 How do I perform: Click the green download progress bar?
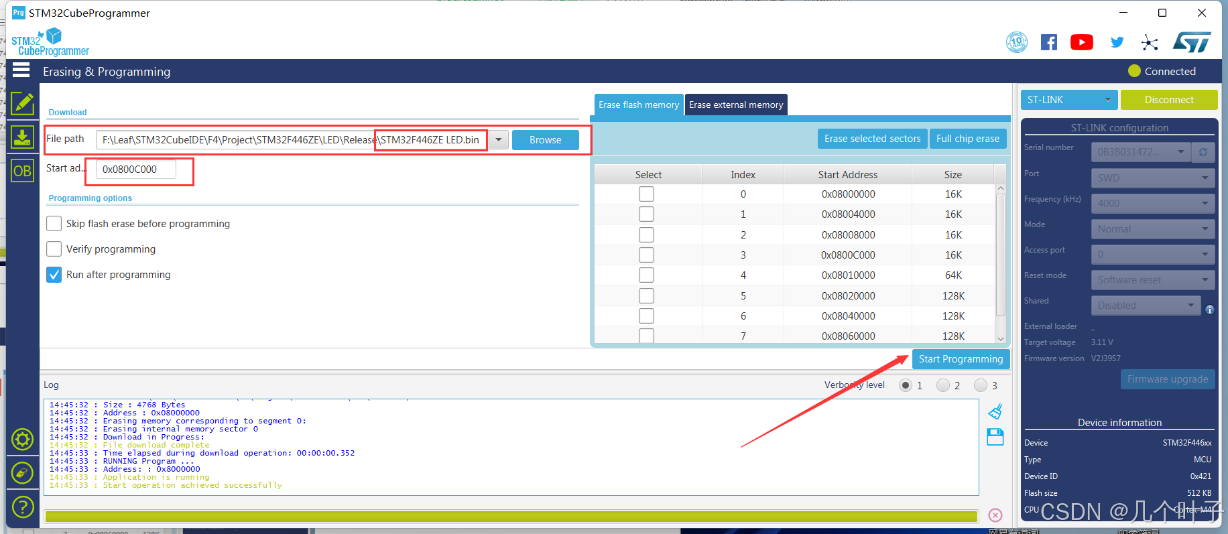(x=511, y=516)
